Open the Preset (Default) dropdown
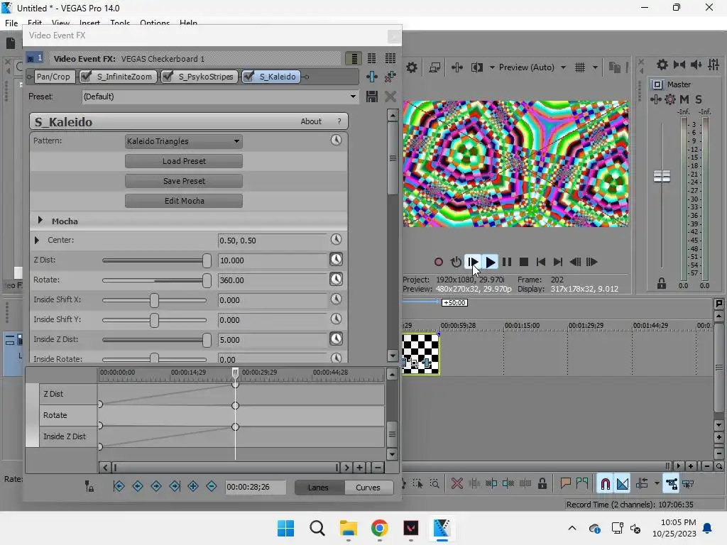 point(220,97)
